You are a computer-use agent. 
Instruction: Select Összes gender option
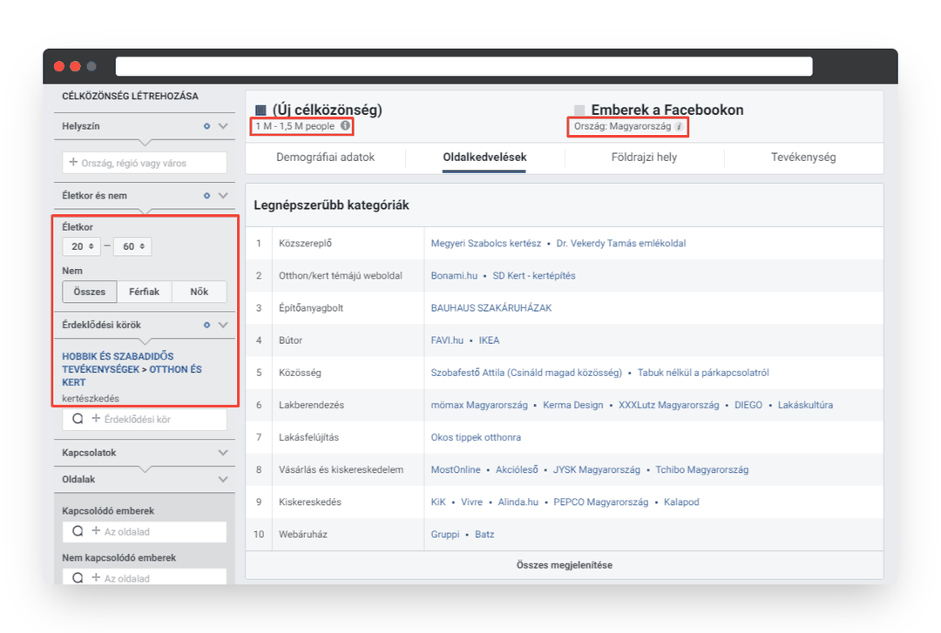(x=90, y=292)
